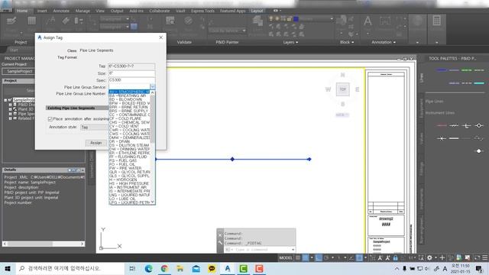Close the Assign Tag dialog

coord(161,37)
